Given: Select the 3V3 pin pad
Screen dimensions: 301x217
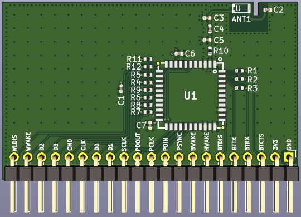Looking at the screenshot, I should [x=275, y=157].
